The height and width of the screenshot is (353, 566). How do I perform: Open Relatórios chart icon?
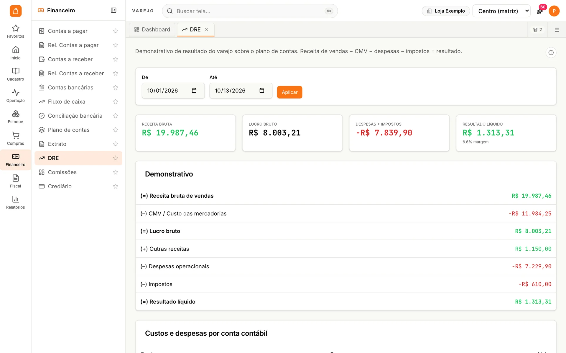point(15,203)
